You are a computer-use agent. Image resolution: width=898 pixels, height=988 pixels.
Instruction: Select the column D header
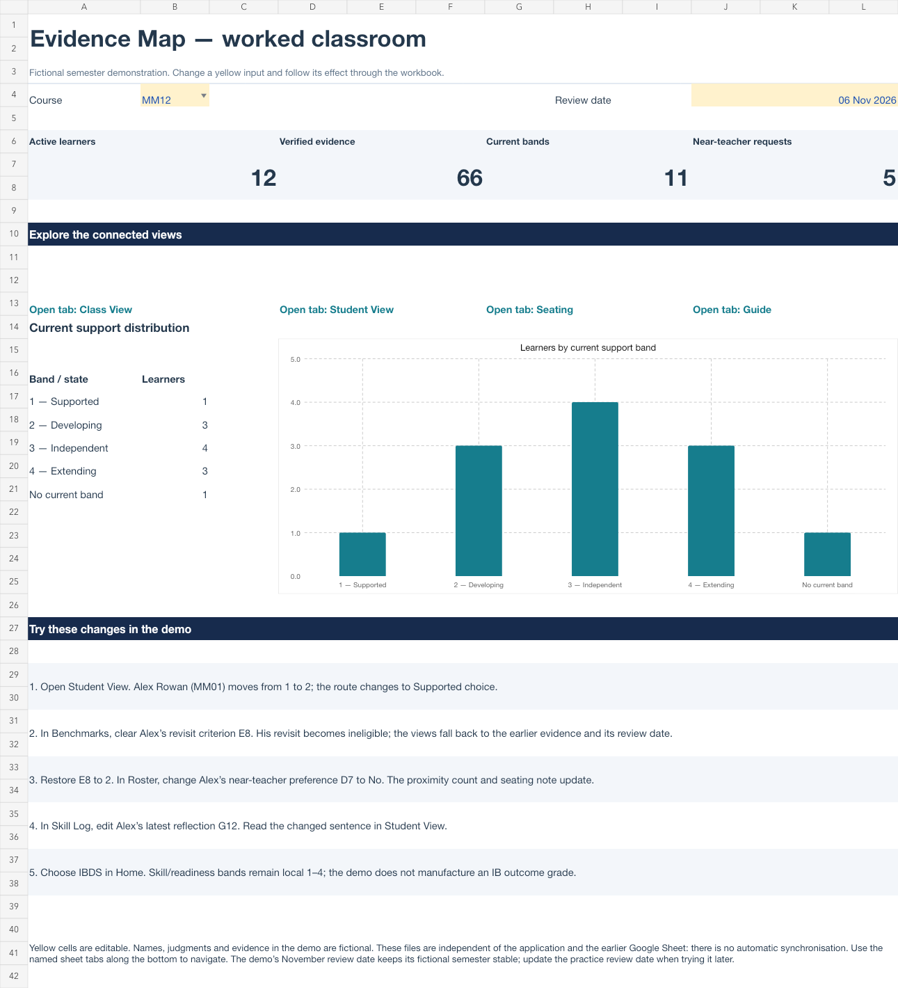(x=312, y=7)
